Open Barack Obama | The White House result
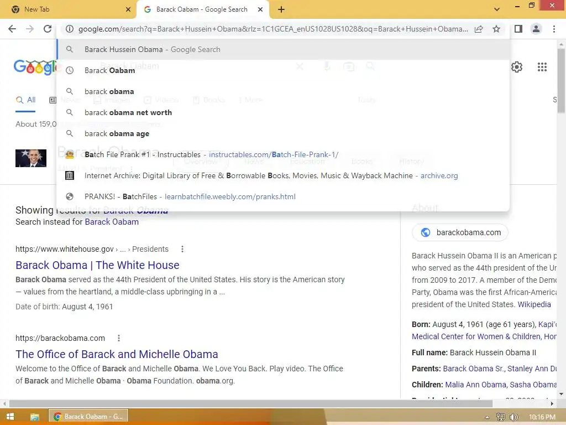The width and height of the screenshot is (566, 425). tap(97, 265)
